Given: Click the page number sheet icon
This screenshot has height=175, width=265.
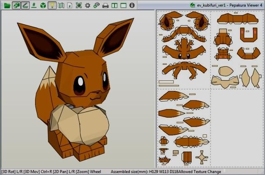Looking at the screenshot, I should 70,5.
